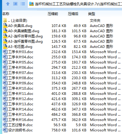Screen dimensions: 122x134
Task: Switch to icon view mode
Action: [15, 4]
